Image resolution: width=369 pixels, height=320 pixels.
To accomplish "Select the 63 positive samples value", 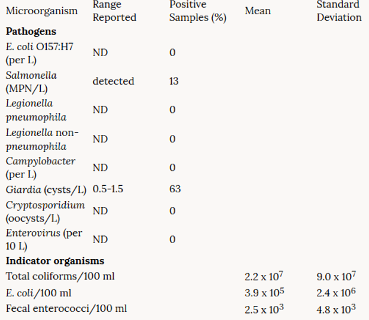I will [175, 189].
